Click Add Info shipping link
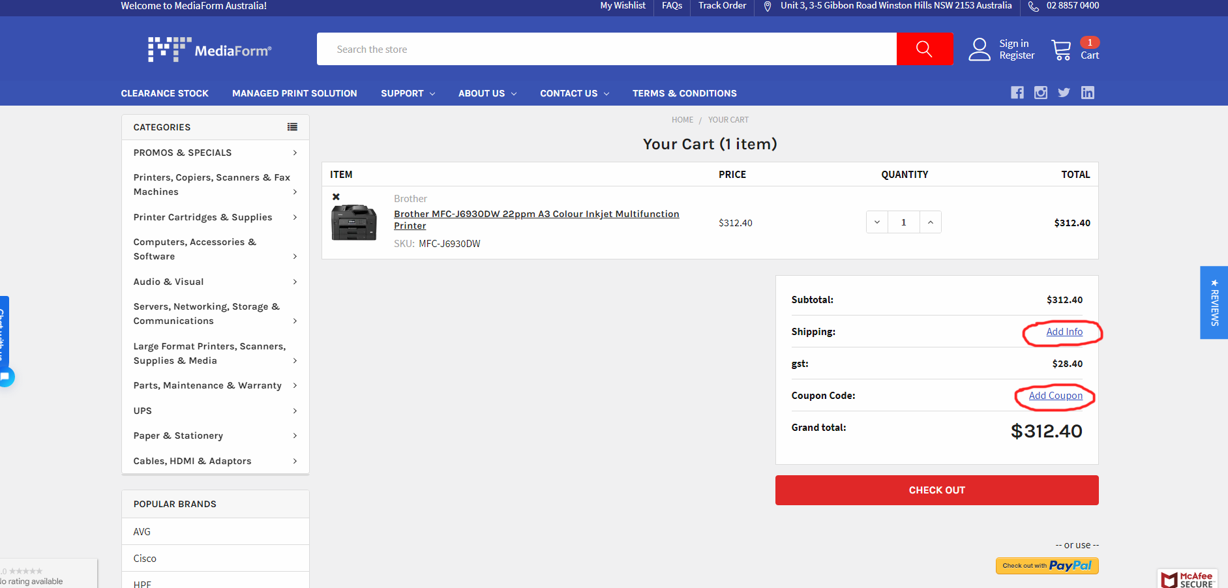The image size is (1228, 588). click(1064, 332)
